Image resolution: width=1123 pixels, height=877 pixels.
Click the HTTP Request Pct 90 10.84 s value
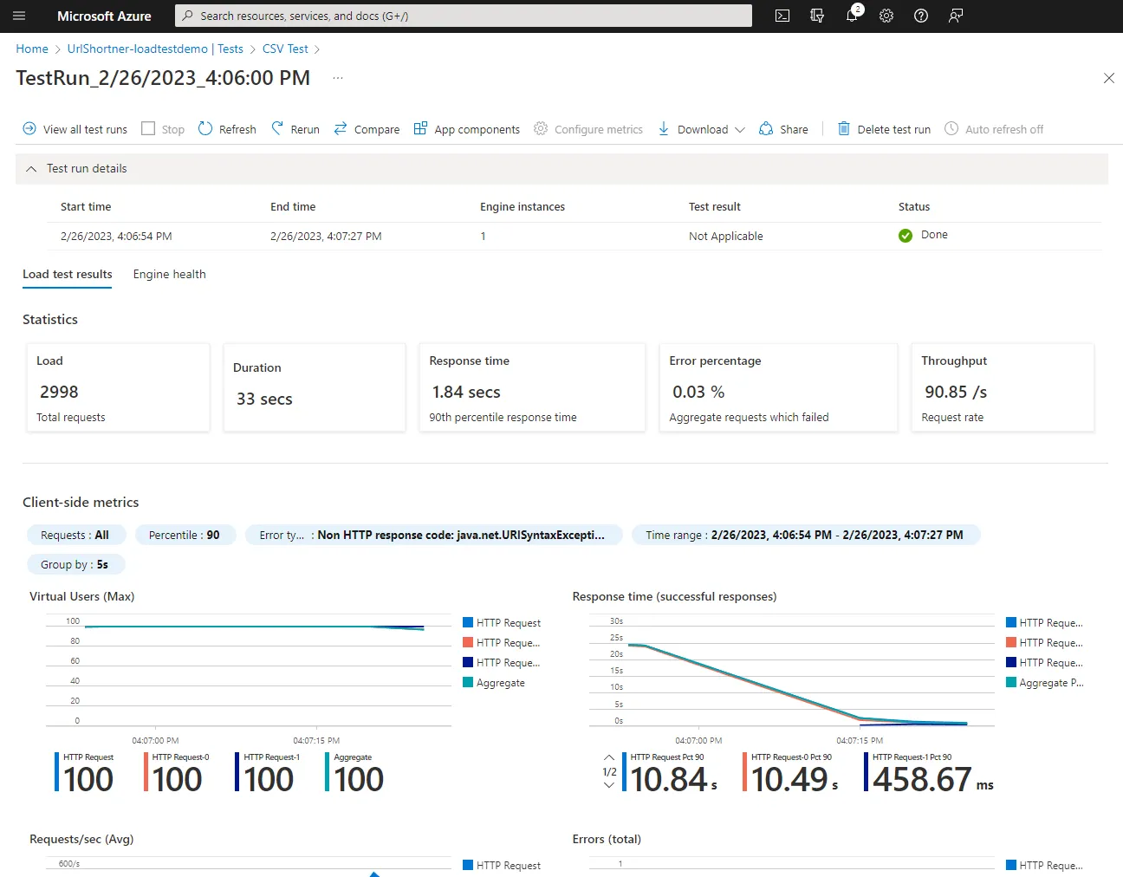click(x=674, y=779)
